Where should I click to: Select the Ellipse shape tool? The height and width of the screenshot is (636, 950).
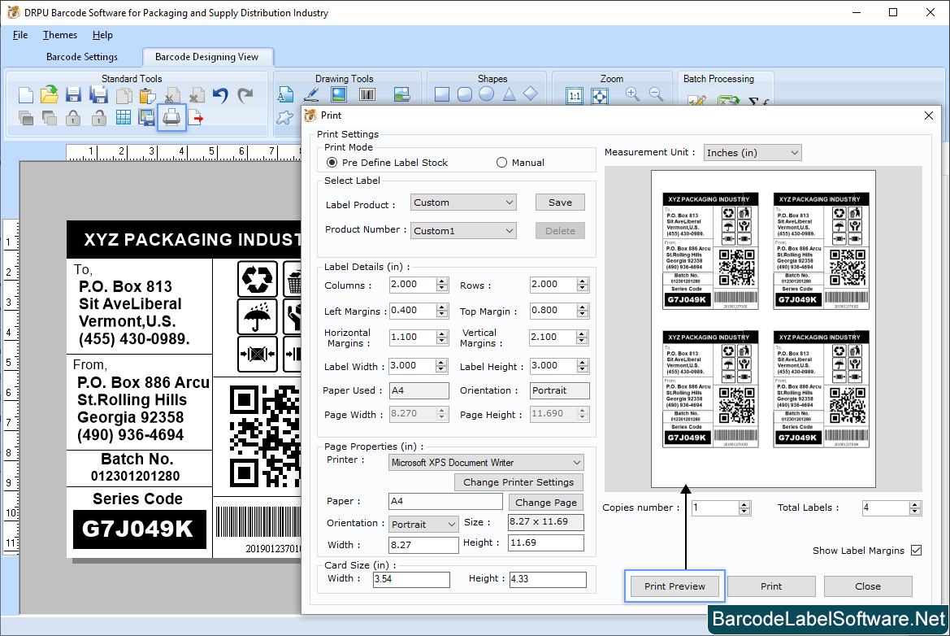(x=486, y=94)
